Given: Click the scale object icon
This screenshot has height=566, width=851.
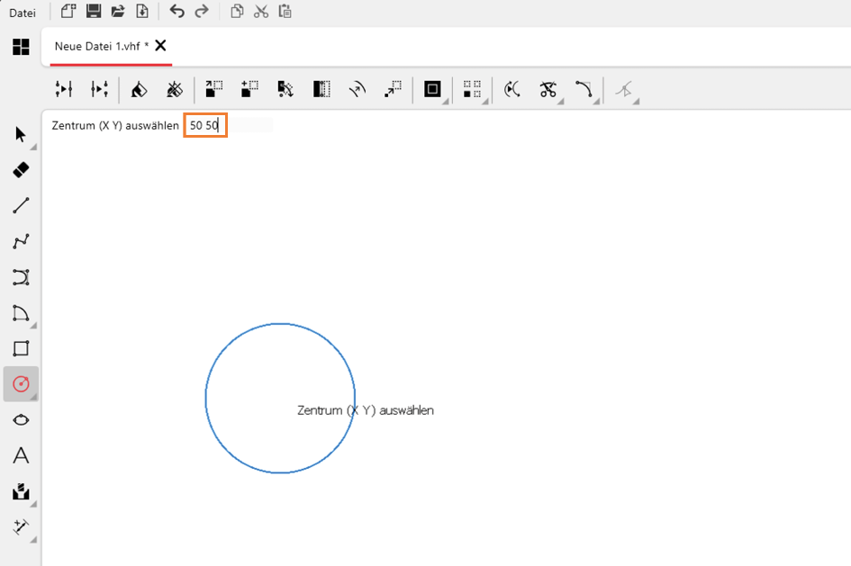Looking at the screenshot, I should [393, 89].
